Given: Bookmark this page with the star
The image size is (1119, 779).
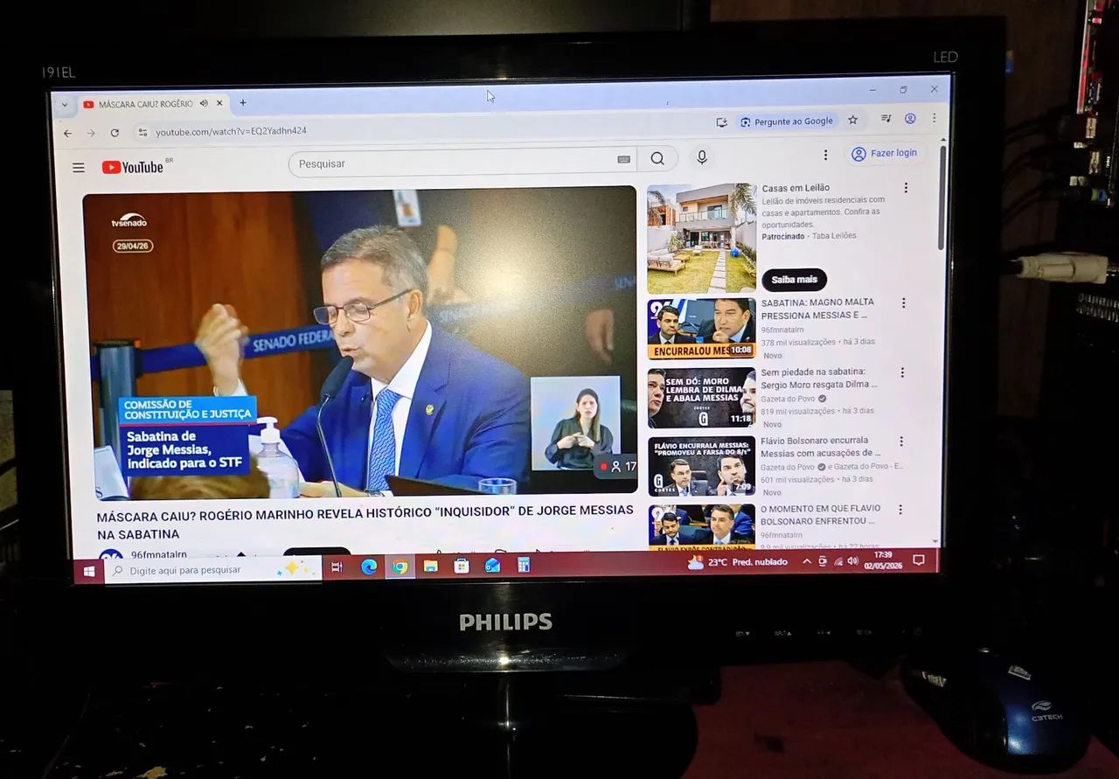Looking at the screenshot, I should tap(853, 120).
